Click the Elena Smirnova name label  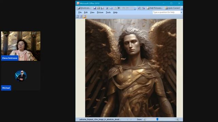coord(10,58)
